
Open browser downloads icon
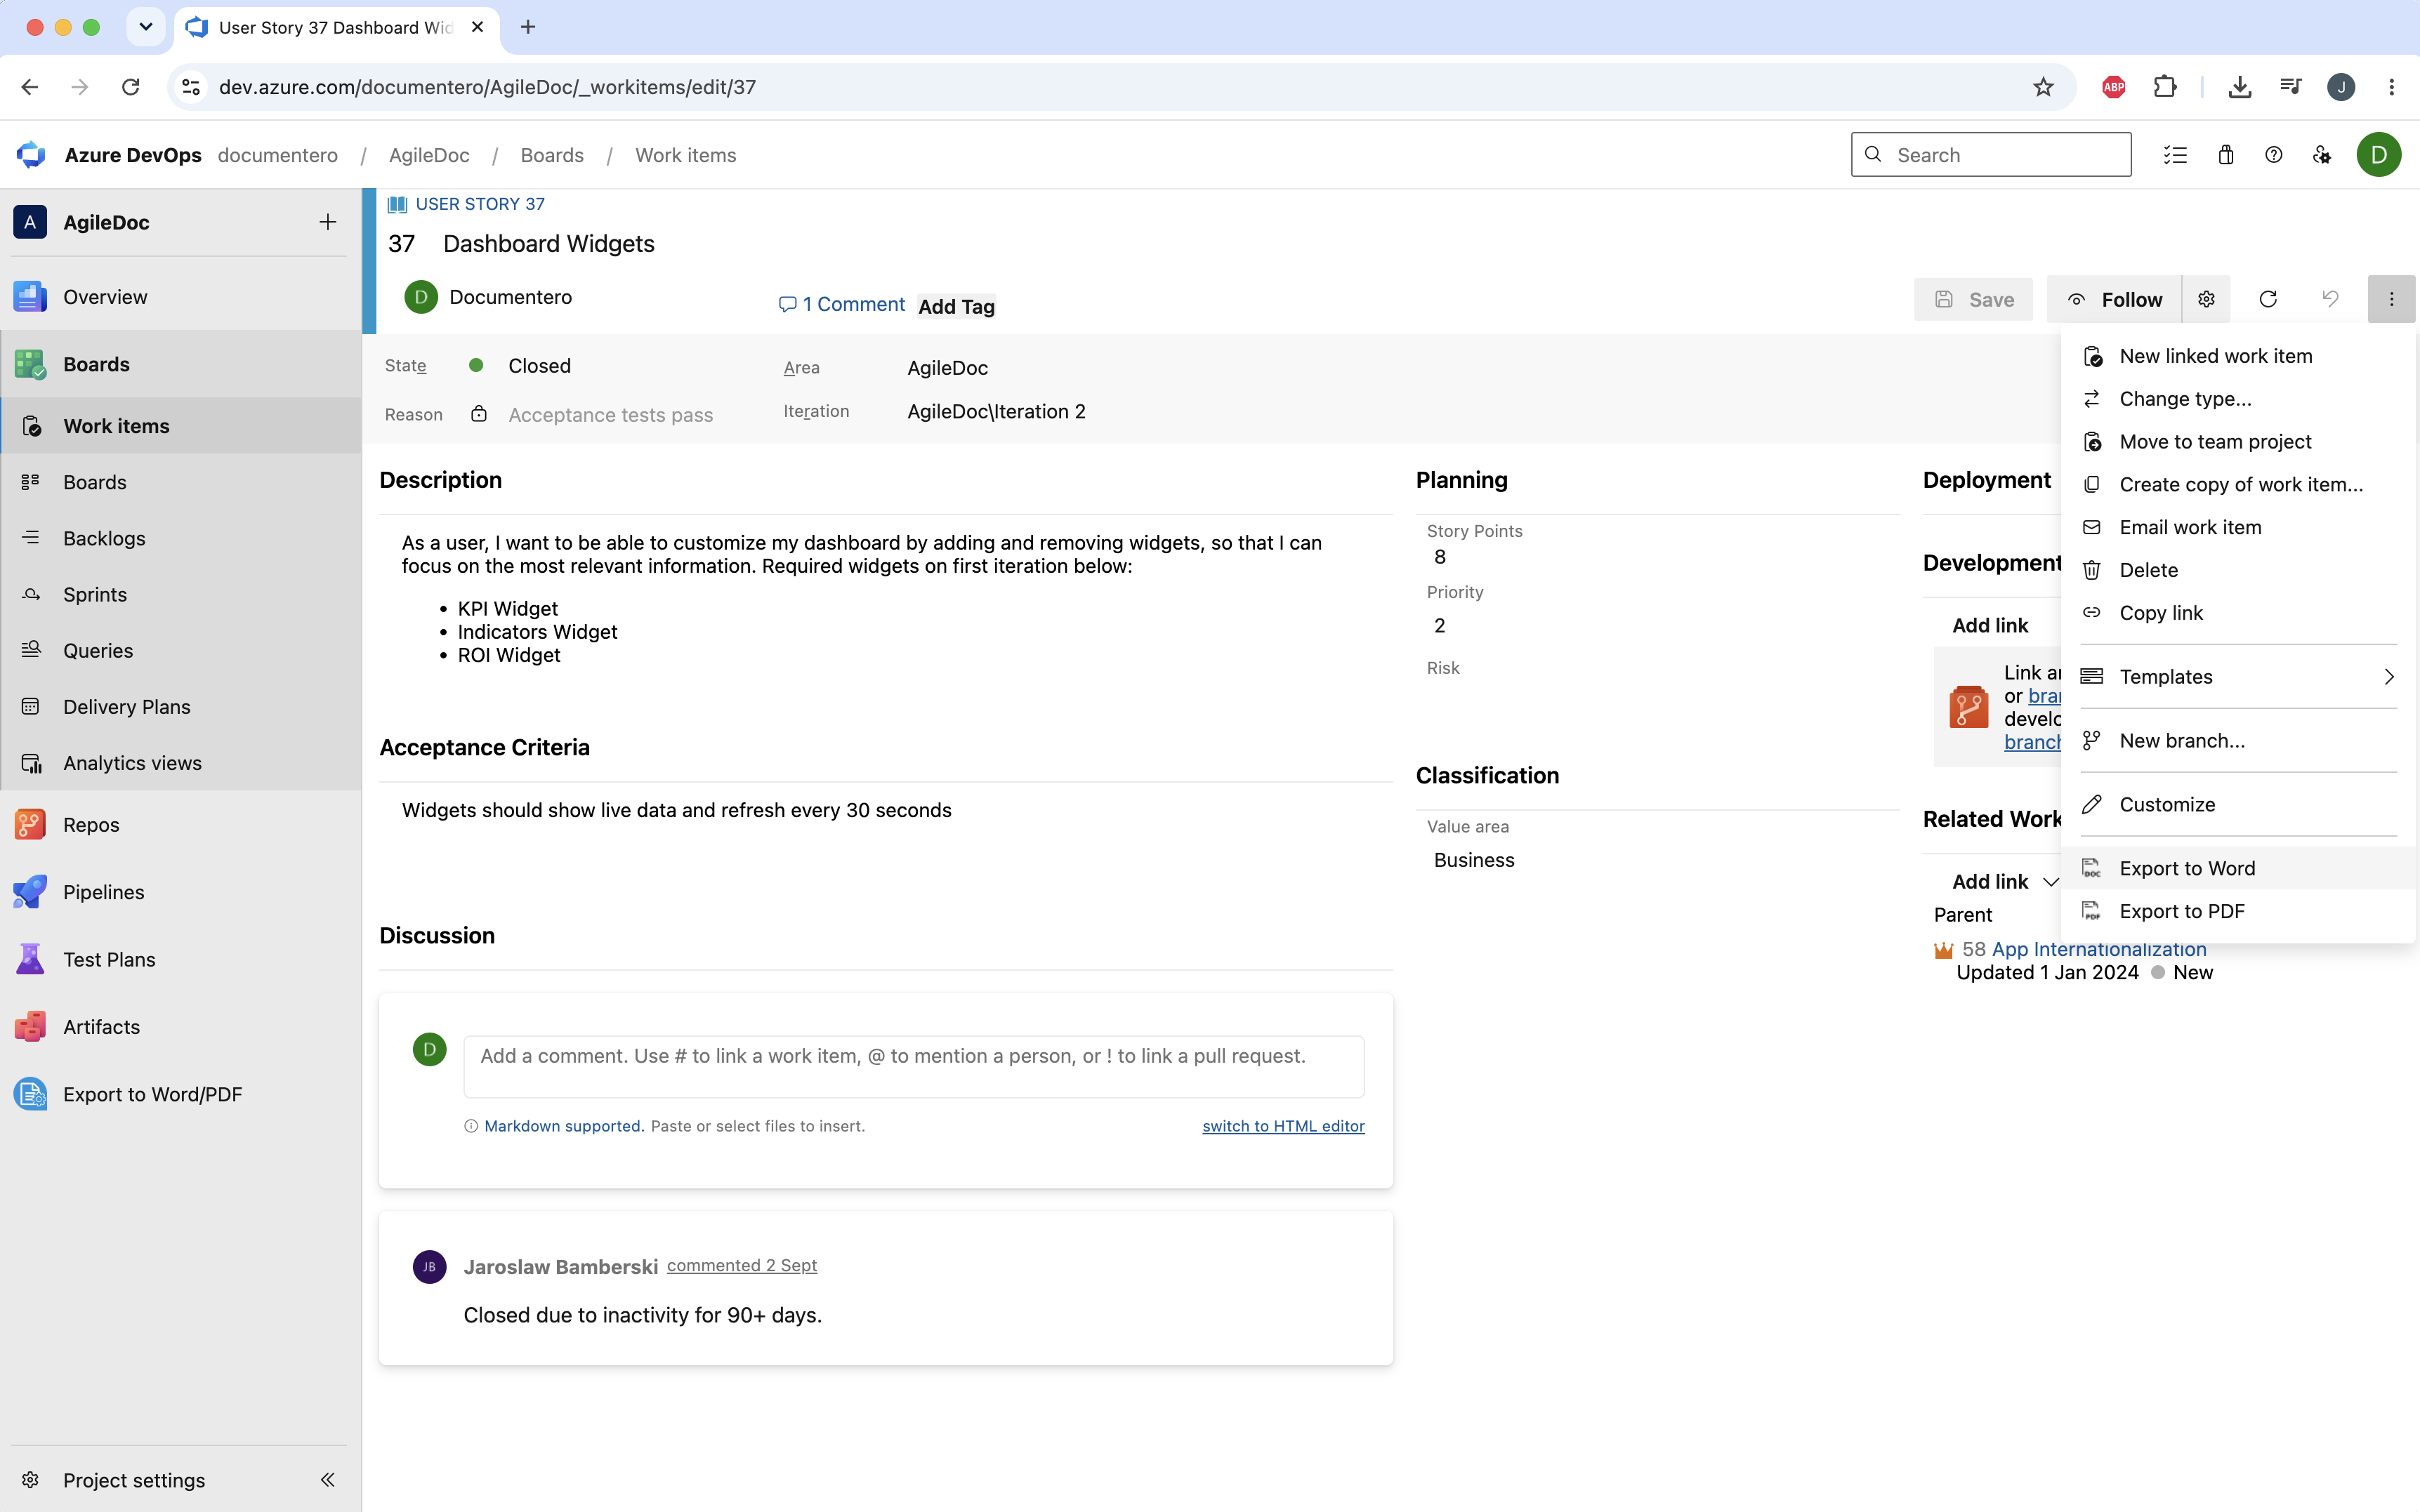pyautogui.click(x=2240, y=87)
